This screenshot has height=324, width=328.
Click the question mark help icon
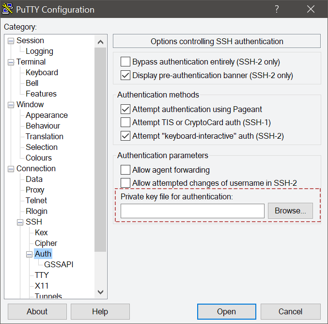coord(277,9)
